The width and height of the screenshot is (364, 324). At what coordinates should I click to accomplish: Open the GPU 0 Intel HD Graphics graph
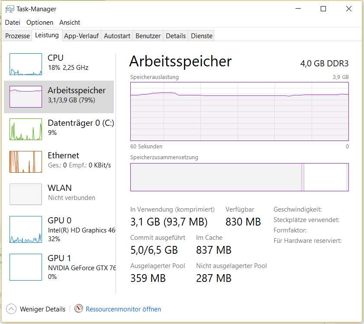26,230
